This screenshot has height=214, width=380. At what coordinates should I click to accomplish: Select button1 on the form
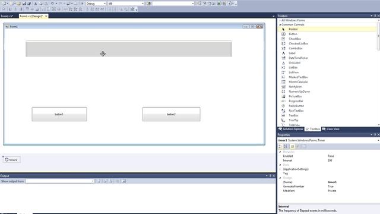click(59, 114)
